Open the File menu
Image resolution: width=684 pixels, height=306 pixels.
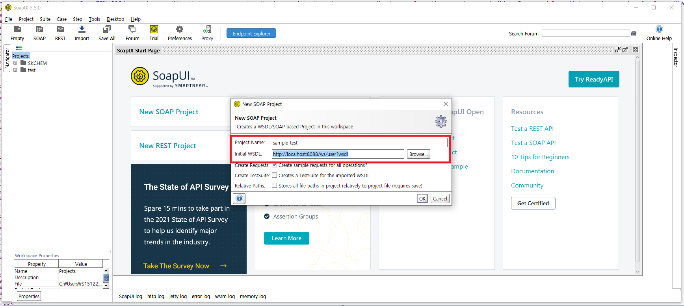9,19
